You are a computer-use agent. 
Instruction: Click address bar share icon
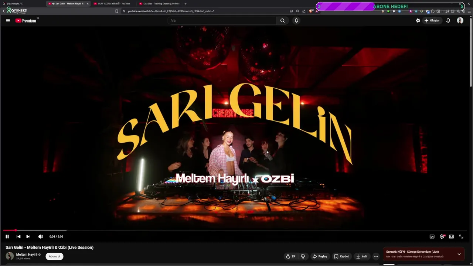(304, 11)
